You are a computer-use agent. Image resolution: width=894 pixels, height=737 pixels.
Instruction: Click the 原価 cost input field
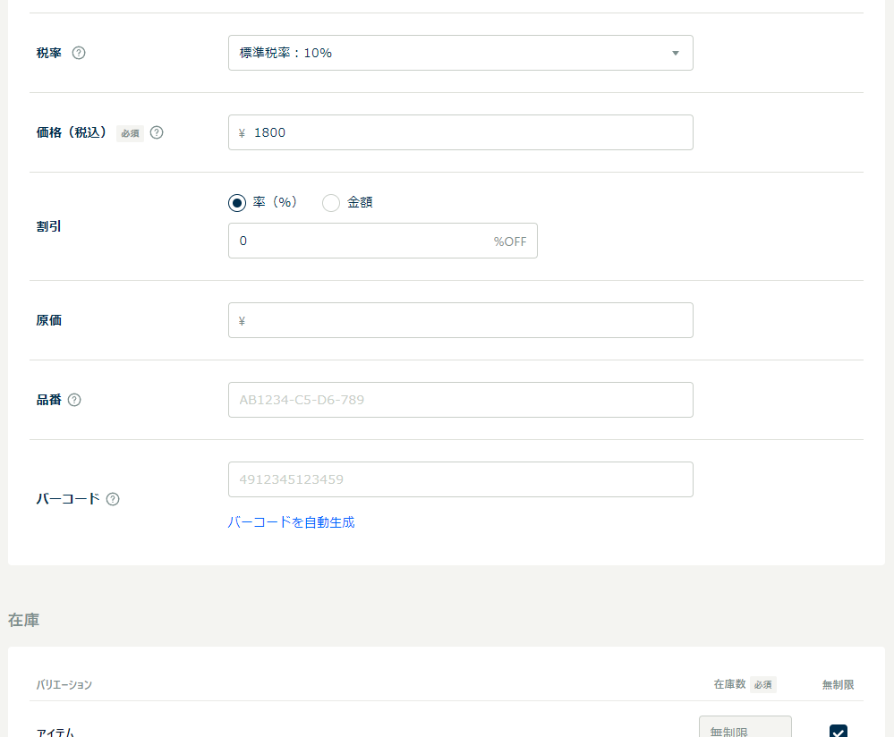(460, 320)
